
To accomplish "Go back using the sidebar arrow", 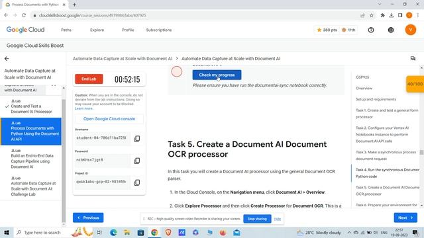I will tap(7, 59).
